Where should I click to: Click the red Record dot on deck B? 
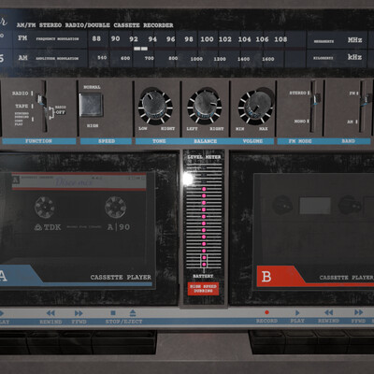[x=266, y=312]
